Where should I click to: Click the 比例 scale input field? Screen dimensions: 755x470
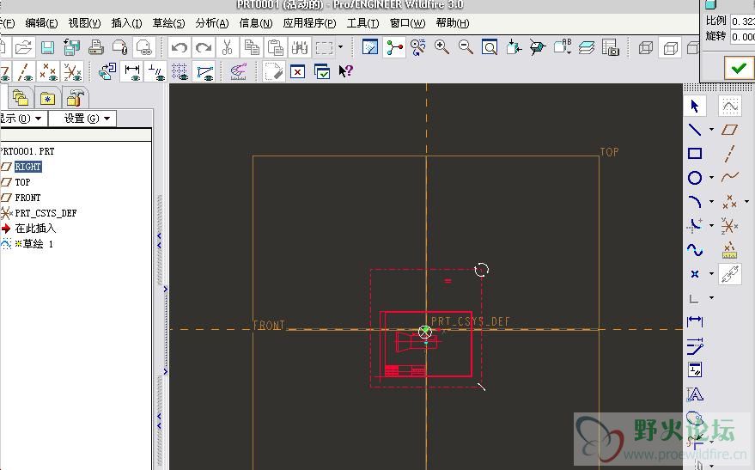tap(742, 21)
